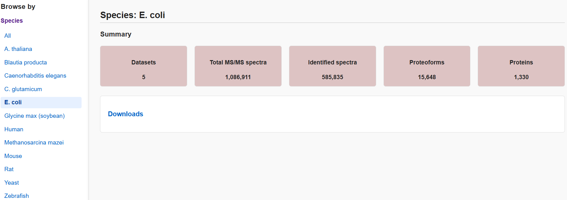
Task: Click the Identified spectra card
Action: [x=332, y=66]
